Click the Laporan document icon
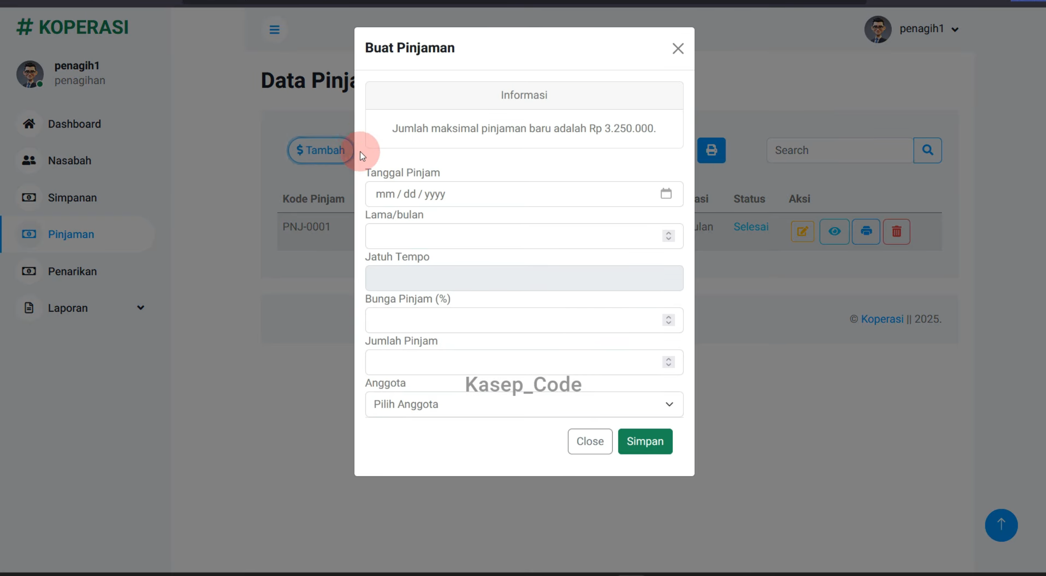The width and height of the screenshot is (1046, 576). (29, 308)
